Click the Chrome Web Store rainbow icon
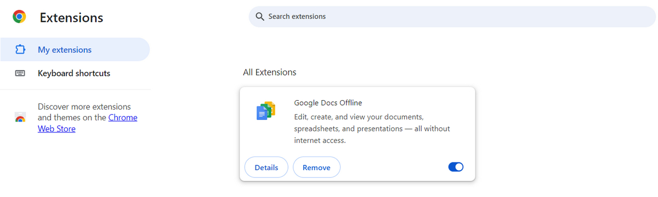This screenshot has width=658, height=197. (x=20, y=118)
